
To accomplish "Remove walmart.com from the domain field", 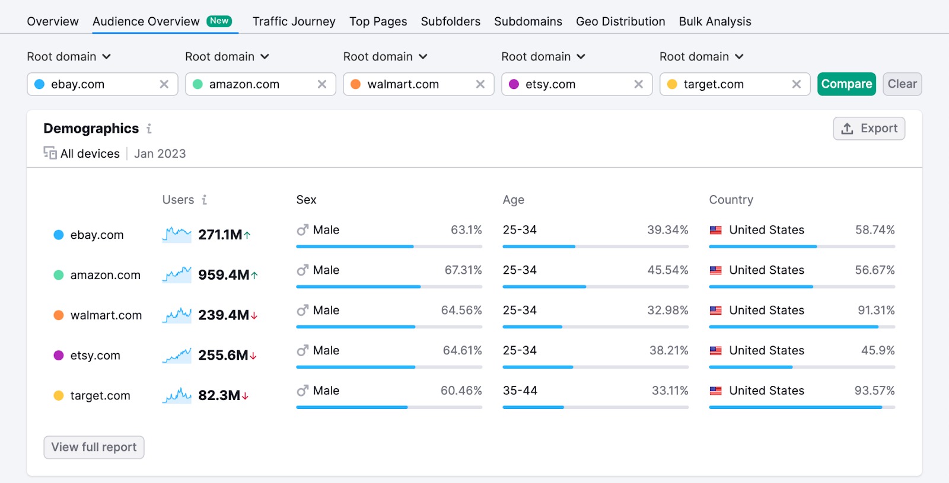I will (x=480, y=84).
